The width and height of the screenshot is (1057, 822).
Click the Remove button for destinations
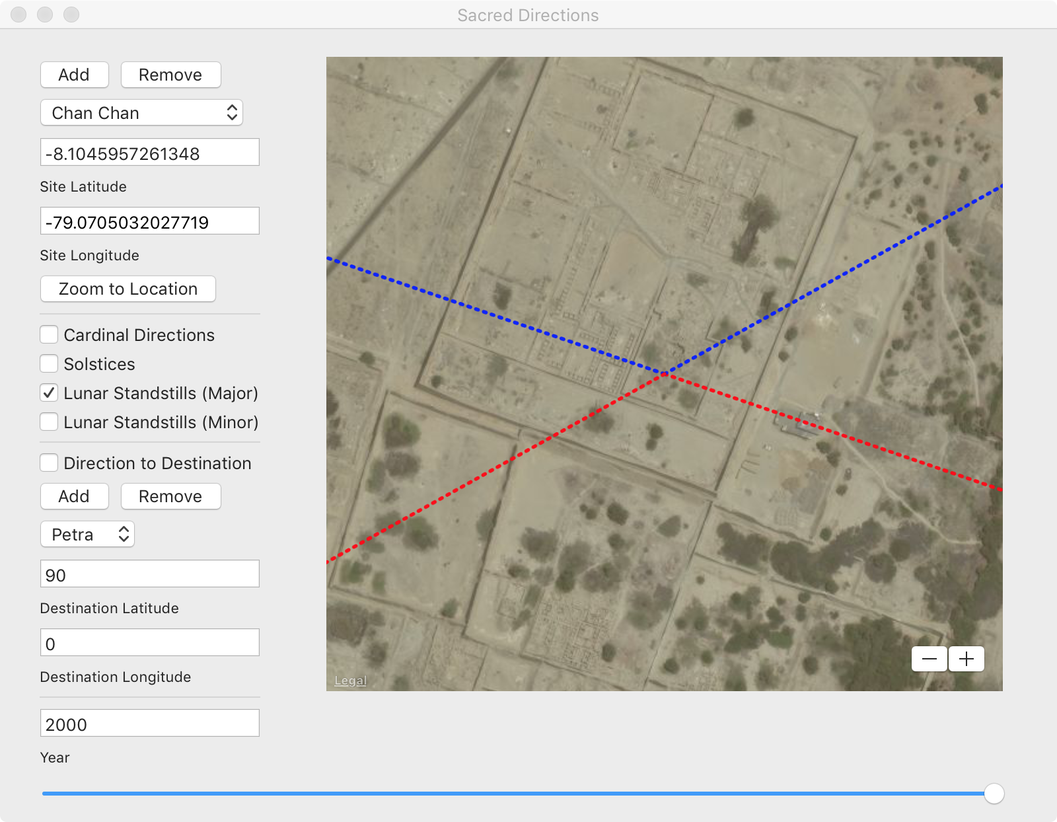pos(170,496)
